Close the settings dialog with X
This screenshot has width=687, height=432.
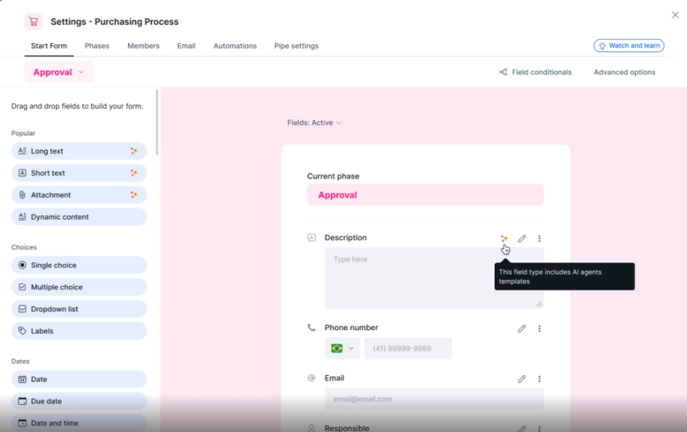click(x=675, y=15)
